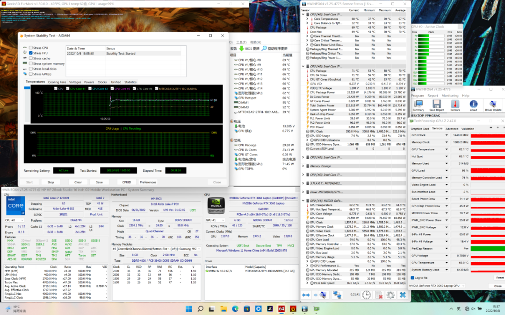Open the GPU Clock sensor dropdown in GPU-Z
The image size is (505, 315).
447,135
